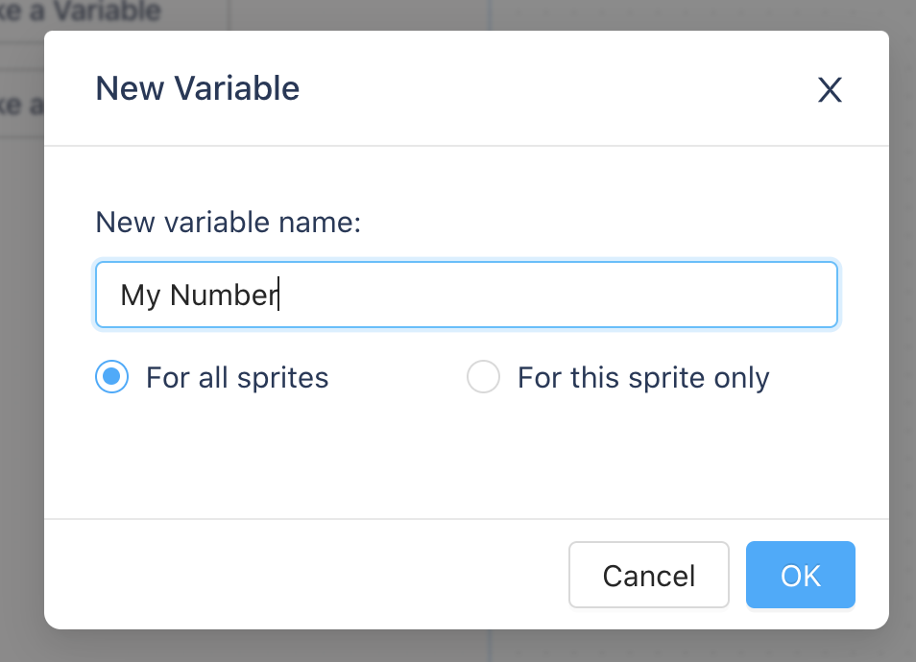This screenshot has height=662, width=916.
Task: Cancel creating the new variable
Action: pos(649,575)
